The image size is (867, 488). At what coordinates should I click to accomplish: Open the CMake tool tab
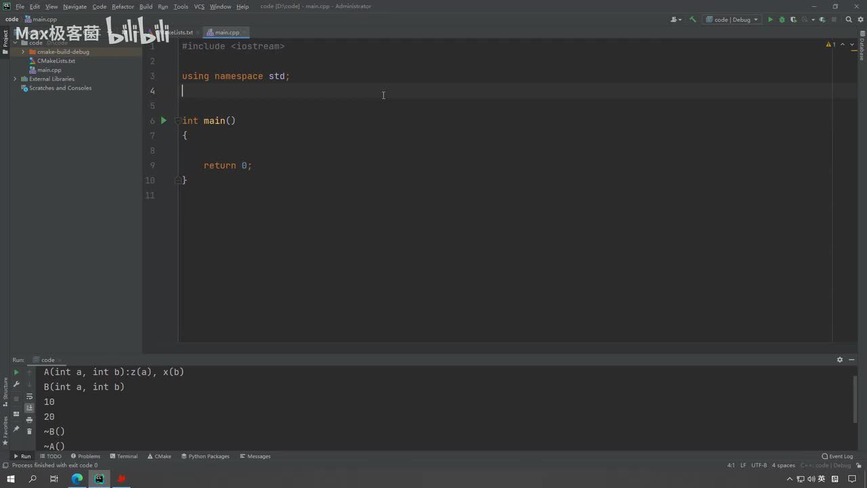[160, 456]
